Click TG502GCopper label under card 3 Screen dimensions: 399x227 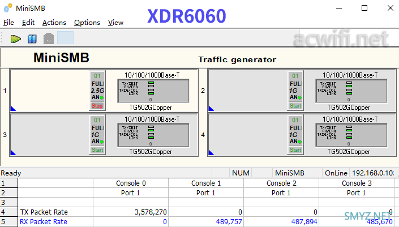[151, 152]
